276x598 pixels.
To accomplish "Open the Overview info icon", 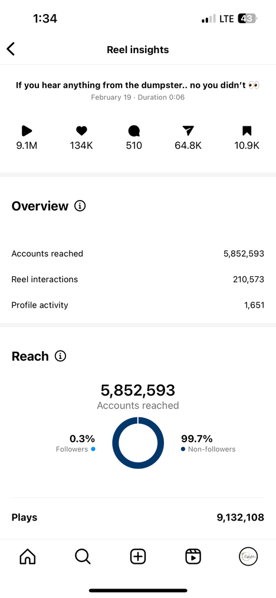I will click(80, 206).
